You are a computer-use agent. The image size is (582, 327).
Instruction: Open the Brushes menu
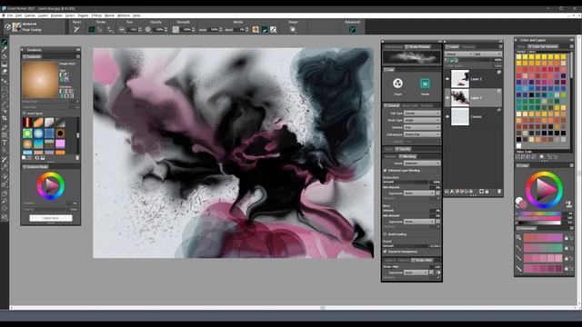click(x=56, y=15)
